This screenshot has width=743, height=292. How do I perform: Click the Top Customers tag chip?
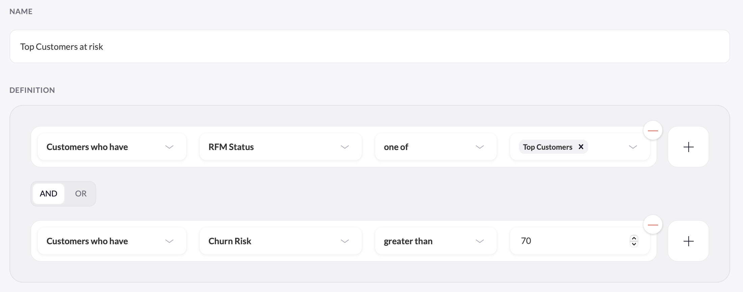(547, 147)
